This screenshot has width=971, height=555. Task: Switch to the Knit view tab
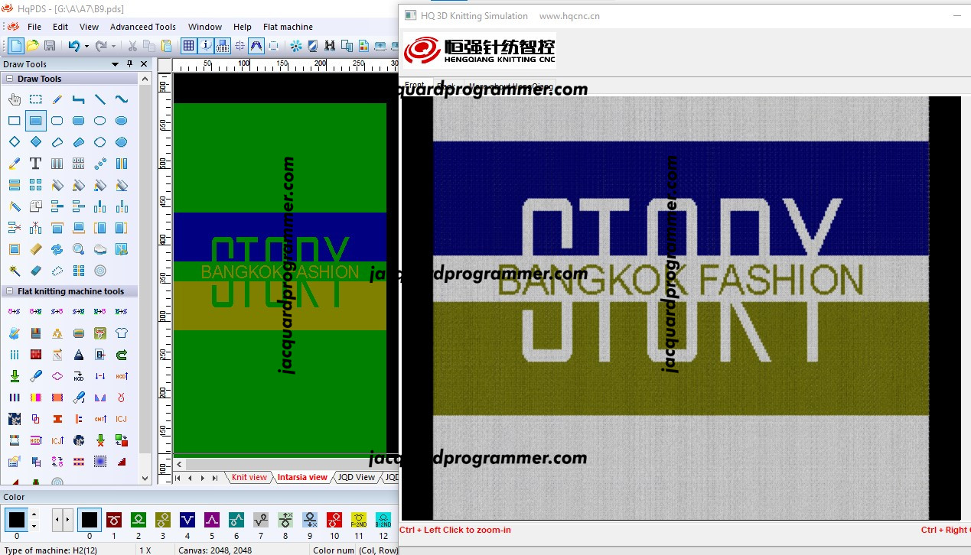249,477
